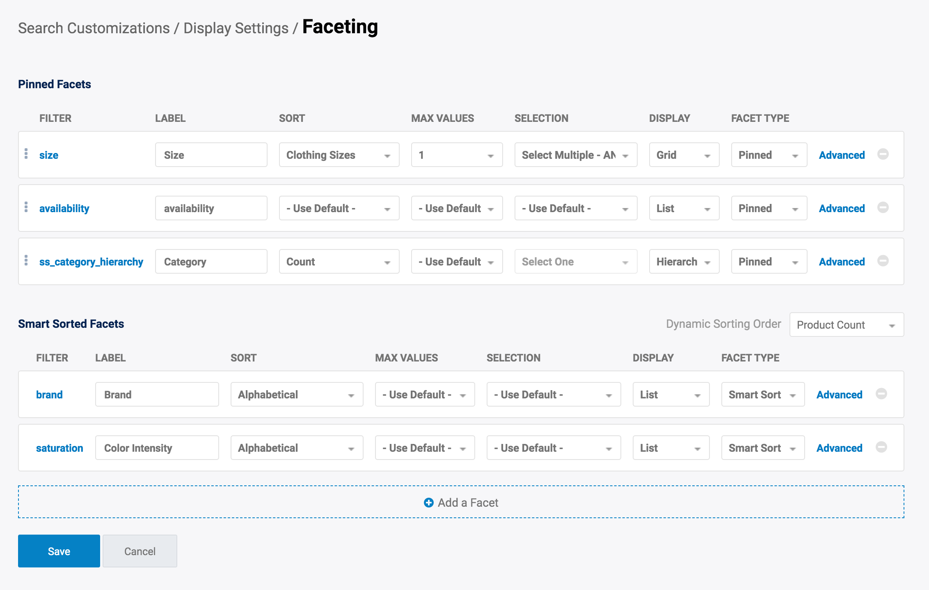Open Dynamic Sorting Order Product Count dropdown
The height and width of the screenshot is (590, 929).
click(846, 325)
